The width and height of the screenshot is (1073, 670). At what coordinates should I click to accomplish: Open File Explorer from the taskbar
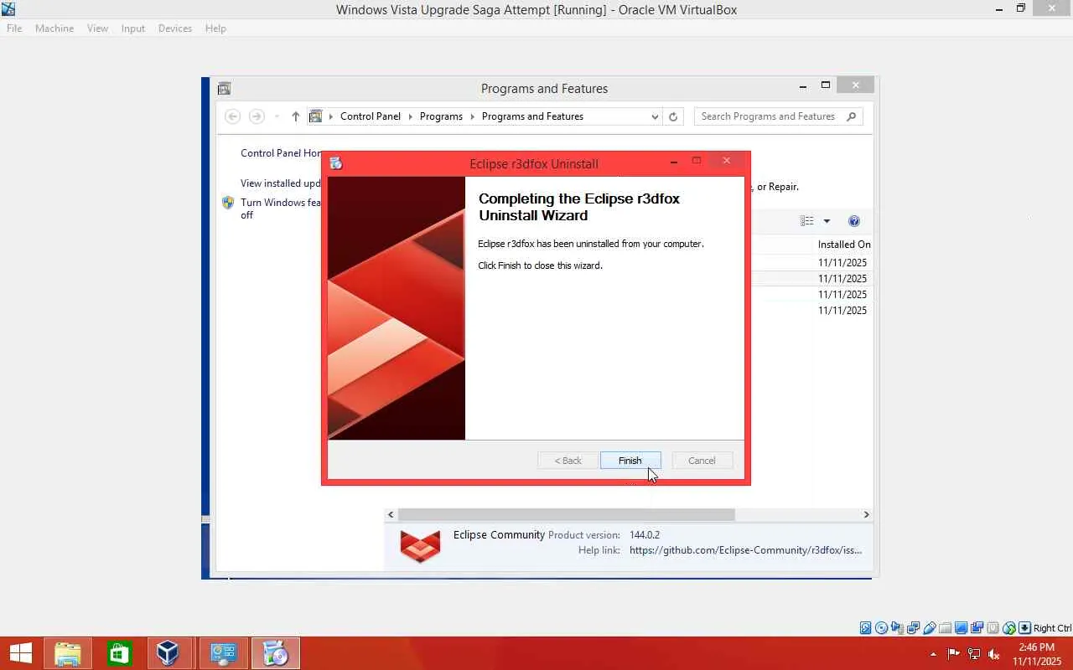(x=68, y=653)
